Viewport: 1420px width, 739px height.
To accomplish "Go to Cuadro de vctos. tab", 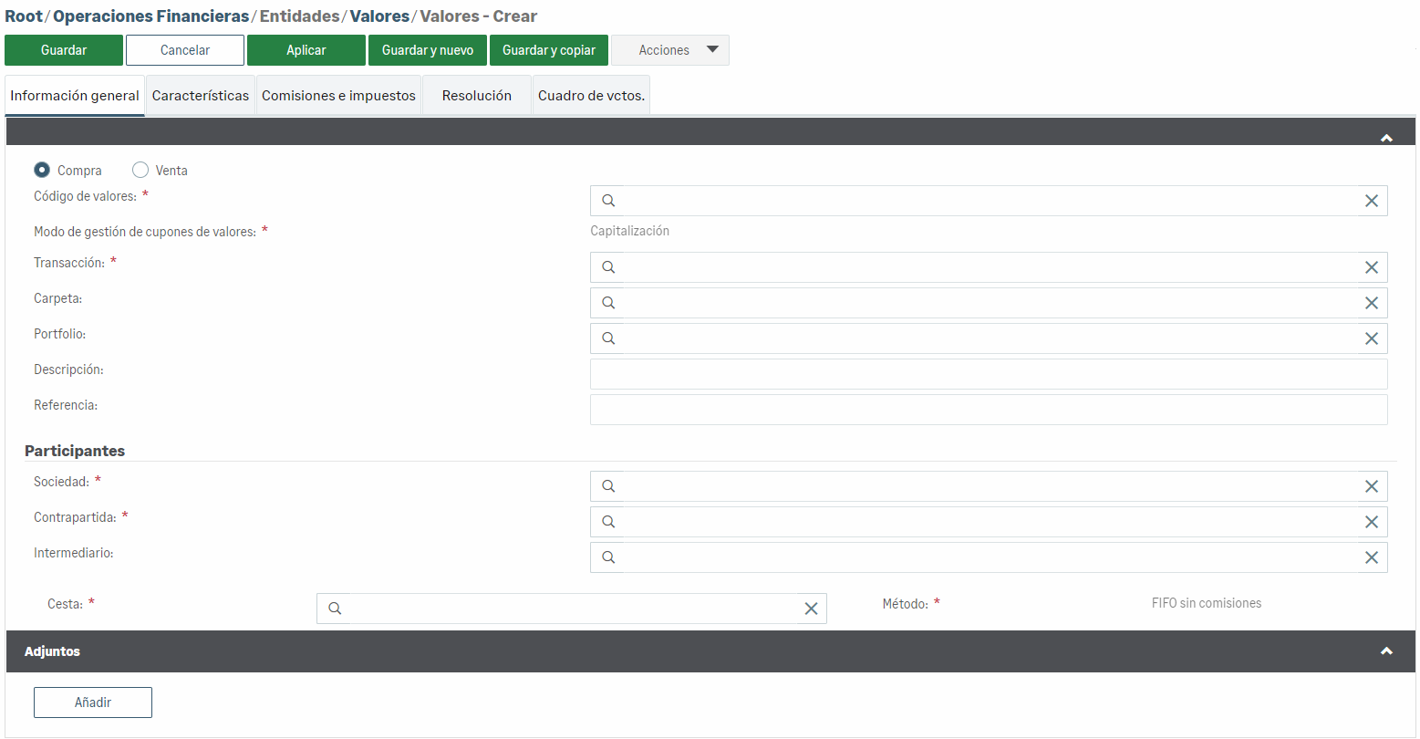I will point(591,96).
